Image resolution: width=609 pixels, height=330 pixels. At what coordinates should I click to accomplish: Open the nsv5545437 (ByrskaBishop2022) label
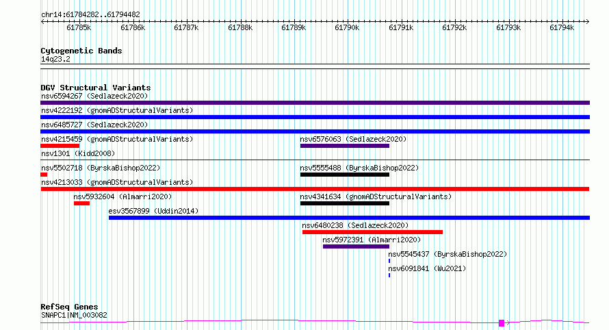[x=448, y=254]
